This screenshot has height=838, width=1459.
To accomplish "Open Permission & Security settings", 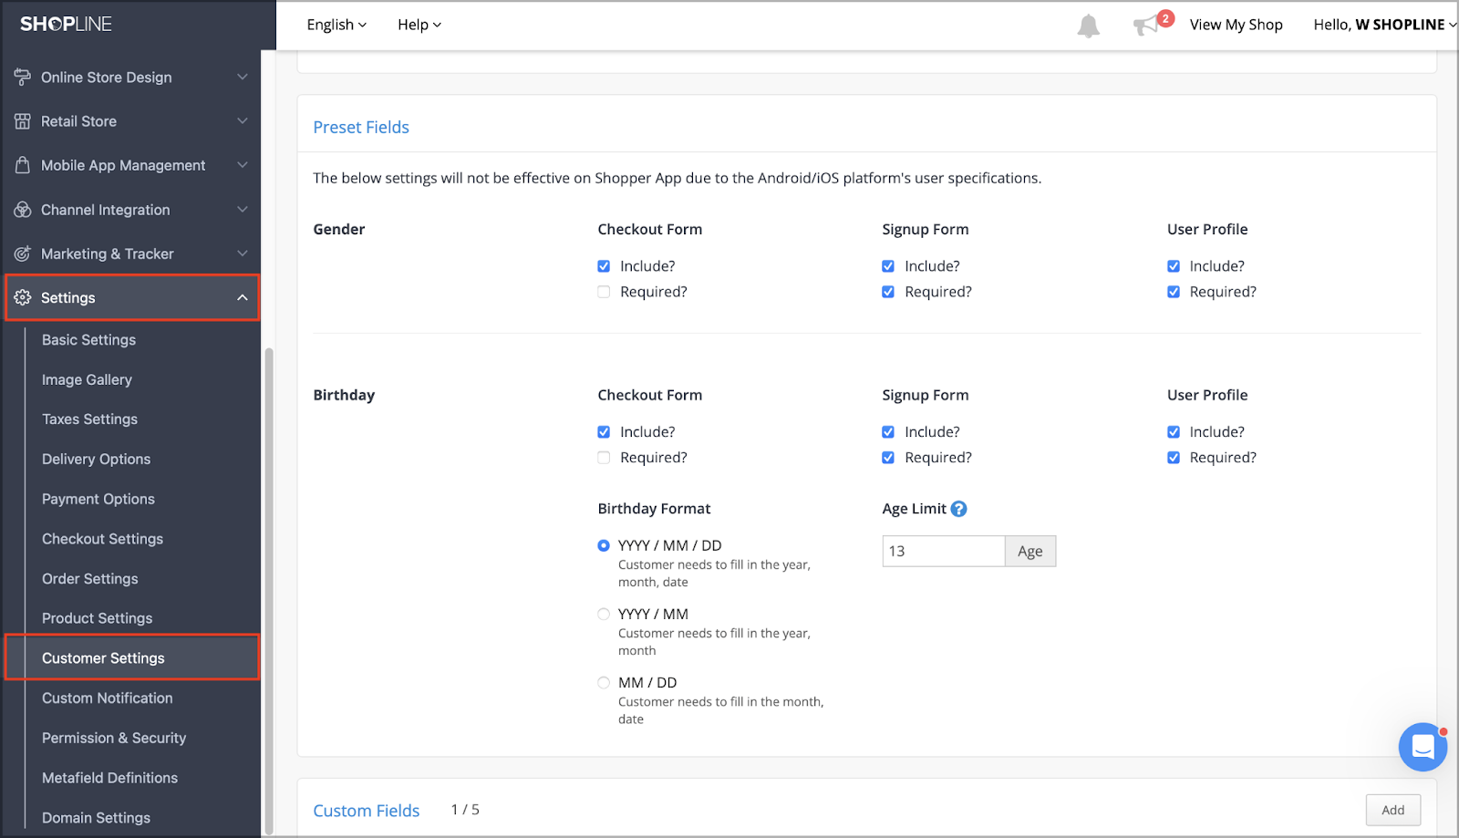I will pyautogui.click(x=114, y=738).
